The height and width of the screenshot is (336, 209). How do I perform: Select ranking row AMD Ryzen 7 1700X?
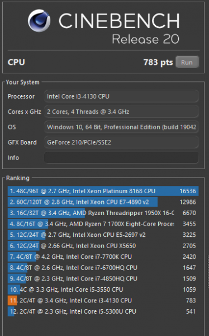pyautogui.click(x=103, y=224)
